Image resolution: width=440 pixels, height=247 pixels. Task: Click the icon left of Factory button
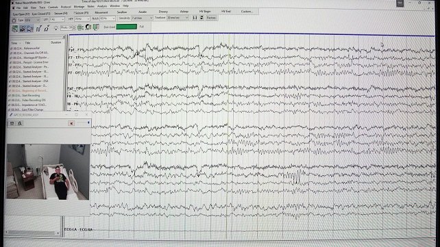click(201, 18)
